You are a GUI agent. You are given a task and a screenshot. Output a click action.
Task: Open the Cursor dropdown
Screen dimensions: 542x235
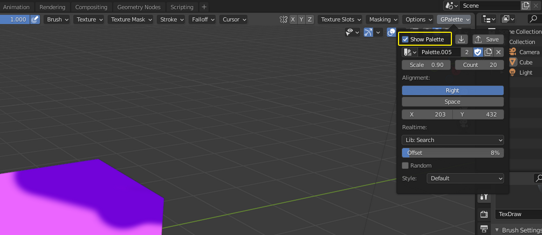pos(234,20)
